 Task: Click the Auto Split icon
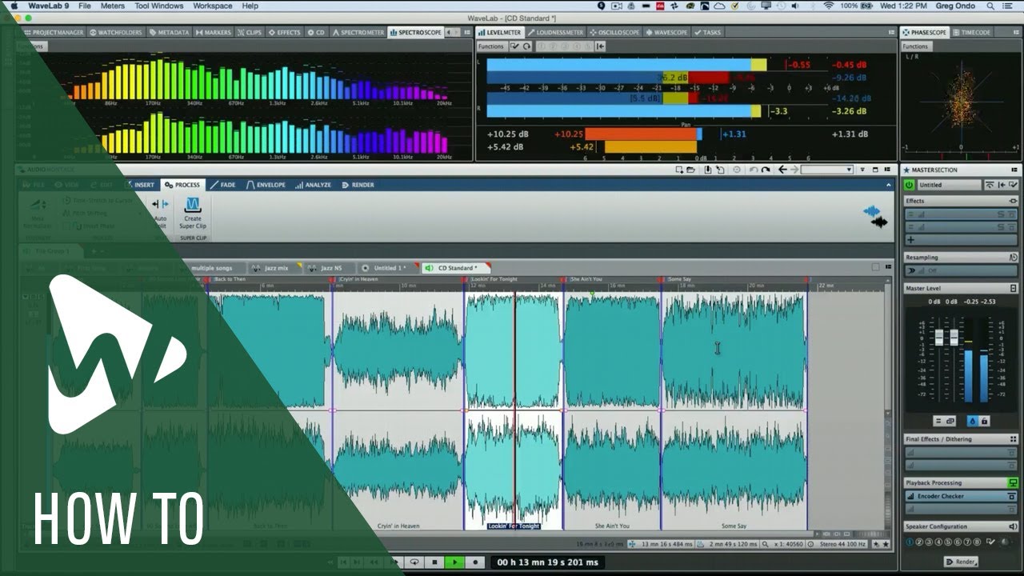160,204
